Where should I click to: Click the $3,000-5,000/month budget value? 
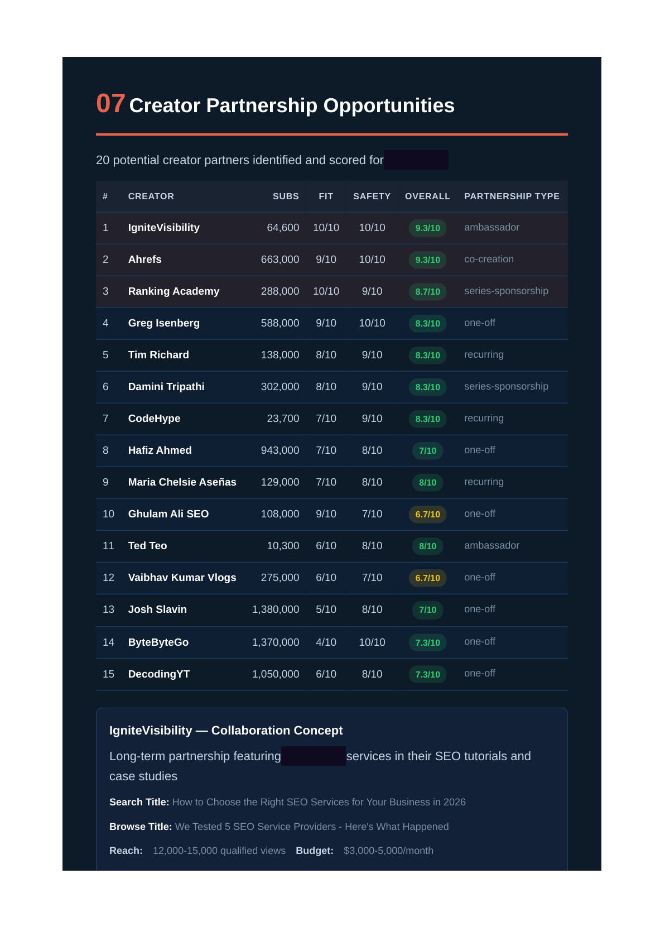[388, 851]
